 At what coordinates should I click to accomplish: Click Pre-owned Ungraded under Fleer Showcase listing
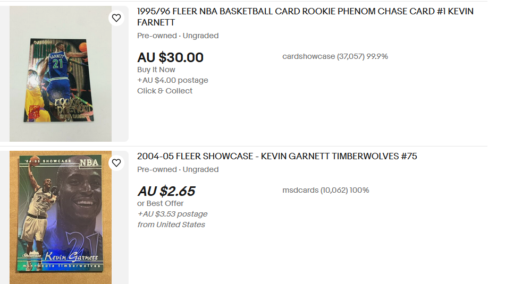click(178, 169)
